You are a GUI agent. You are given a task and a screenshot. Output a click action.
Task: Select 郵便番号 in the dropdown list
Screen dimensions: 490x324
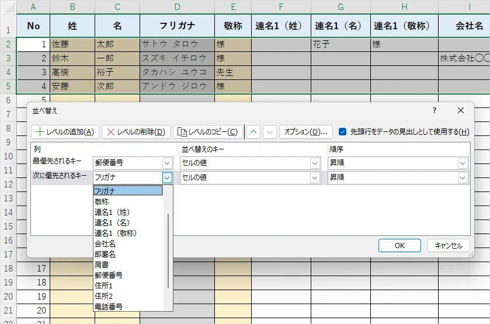click(128, 275)
